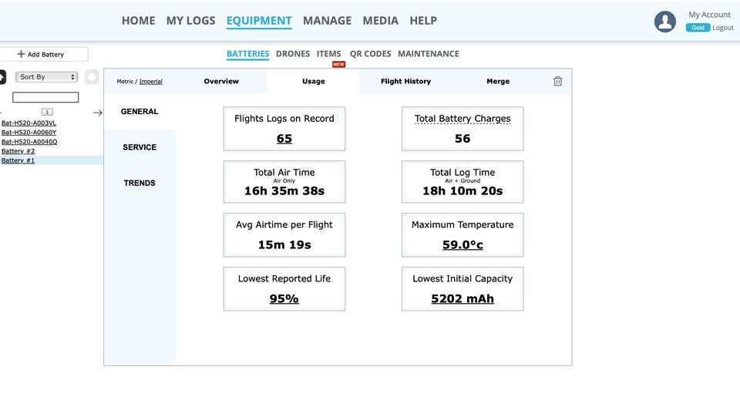Go to MY LOGS in top navigation
This screenshot has width=740, height=394.
190,21
